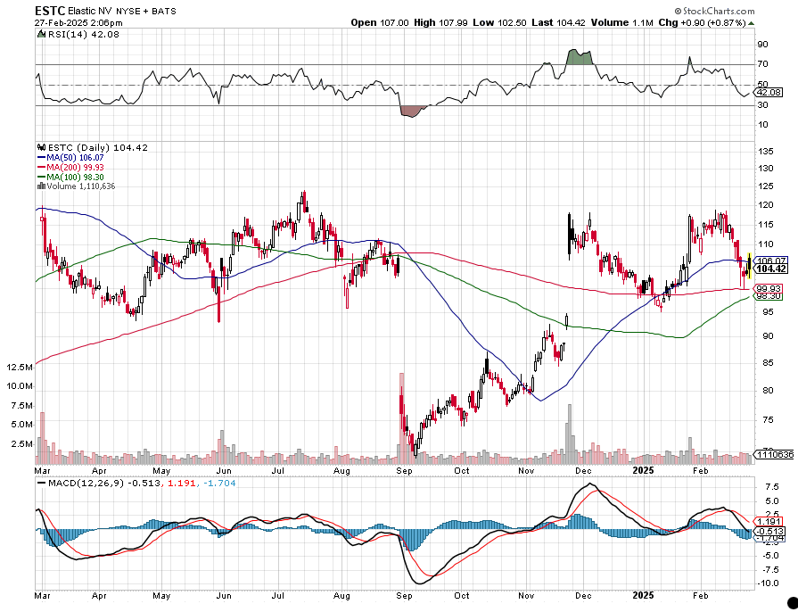
Task: Click the Sep label under the MACD panel
Action: click(404, 592)
